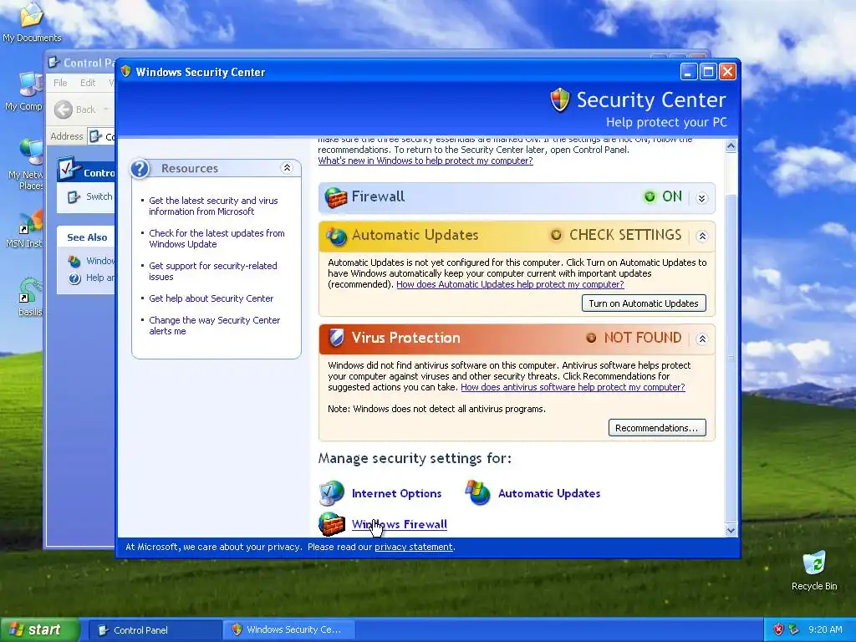Screen dimensions: 856x642
Task: Click the Security Center vertical scrollbar thumb
Action: pyautogui.click(x=731, y=358)
